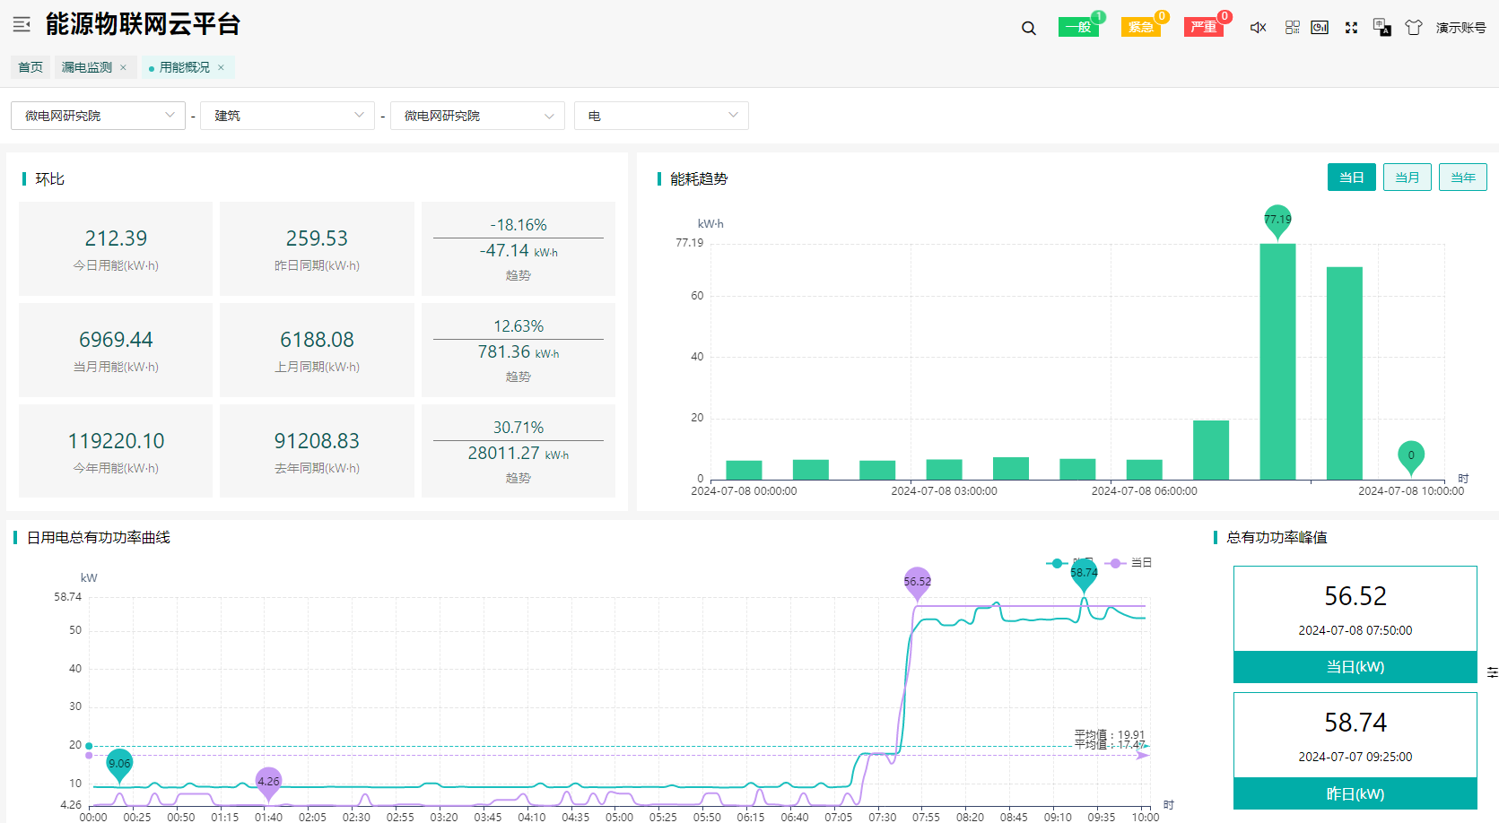
Task: Open the red 严重 alarm badge
Action: point(1204,27)
